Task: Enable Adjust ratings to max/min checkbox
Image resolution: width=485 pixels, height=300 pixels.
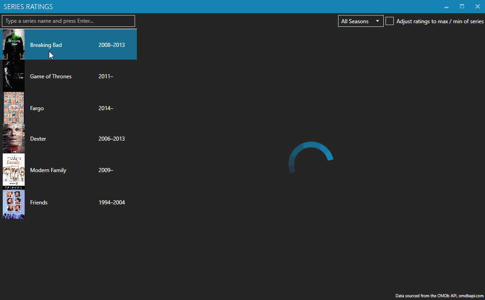Action: coord(390,21)
